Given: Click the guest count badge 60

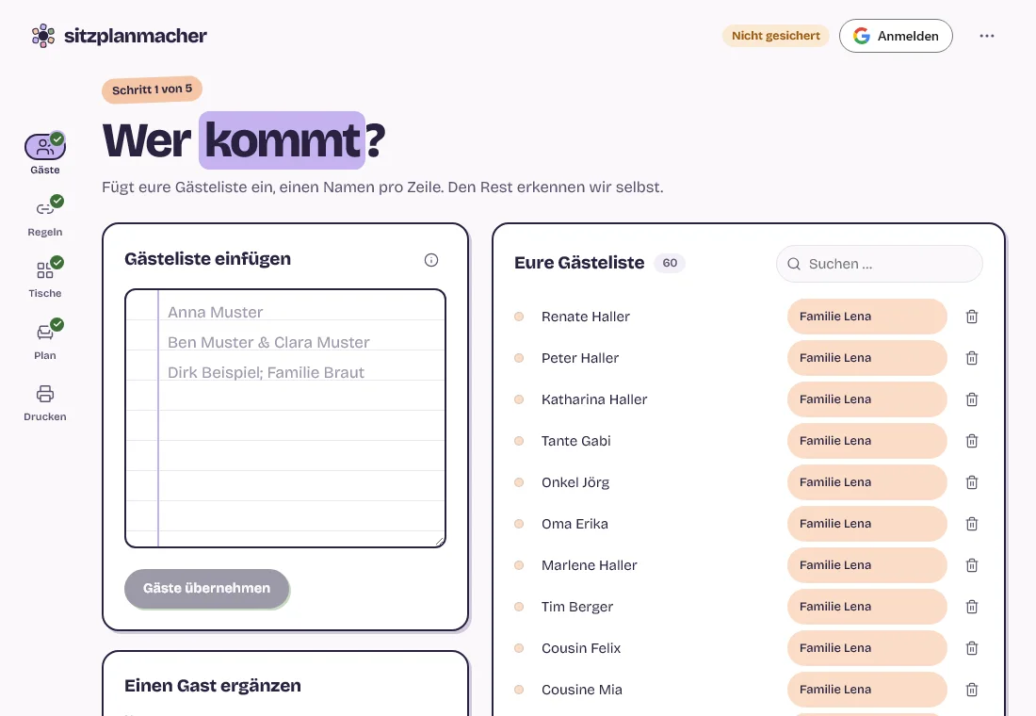Looking at the screenshot, I should [670, 263].
